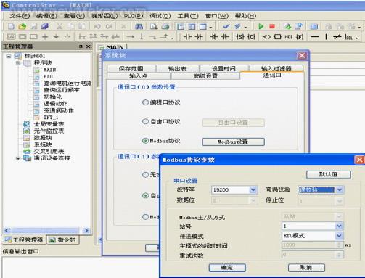Switch to the 保存范围 tab
This screenshot has width=365, height=278.
(131, 68)
